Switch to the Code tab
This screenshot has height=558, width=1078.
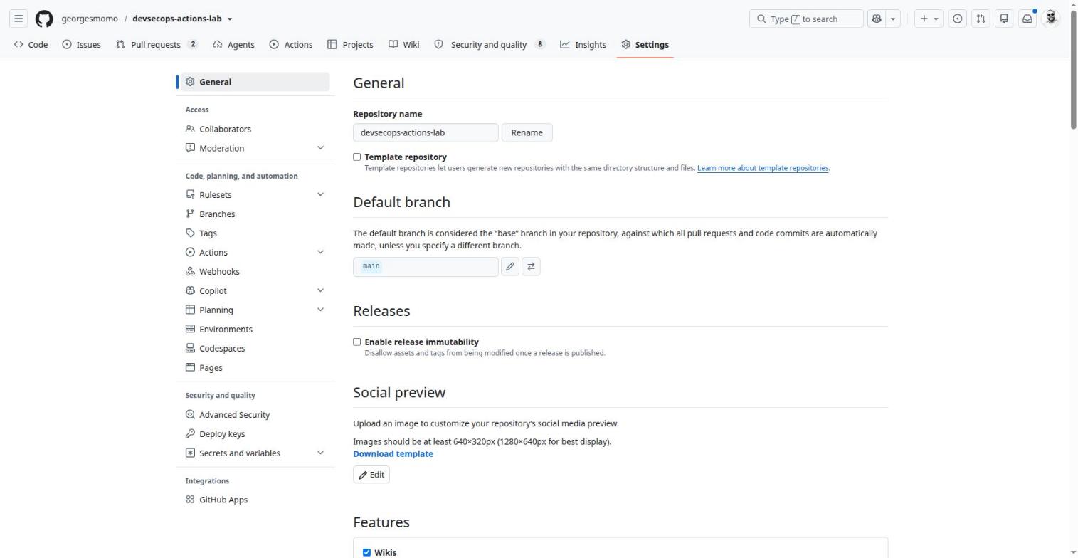coord(31,44)
